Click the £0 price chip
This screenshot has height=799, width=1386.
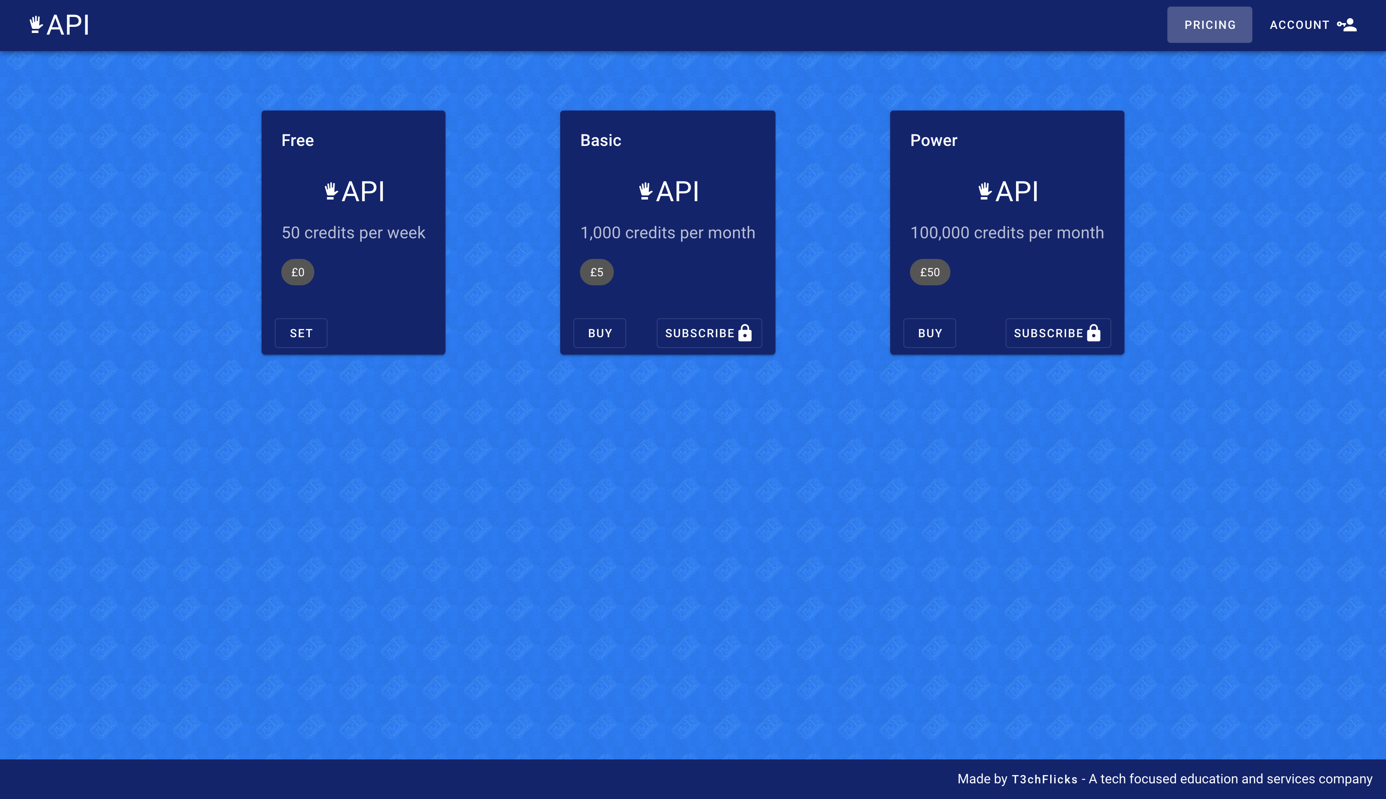point(297,272)
